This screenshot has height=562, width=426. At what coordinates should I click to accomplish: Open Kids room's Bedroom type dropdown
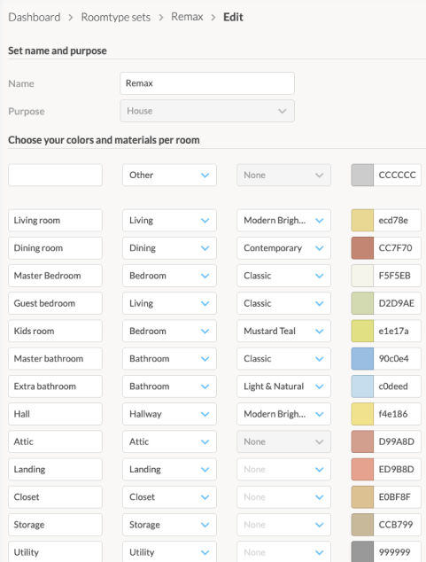pyautogui.click(x=169, y=331)
